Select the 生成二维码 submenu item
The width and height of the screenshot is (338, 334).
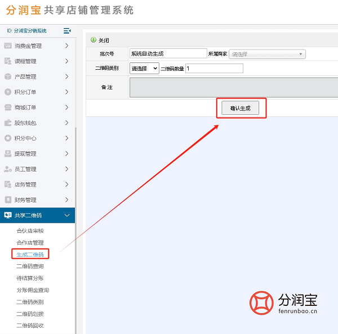tap(30, 255)
